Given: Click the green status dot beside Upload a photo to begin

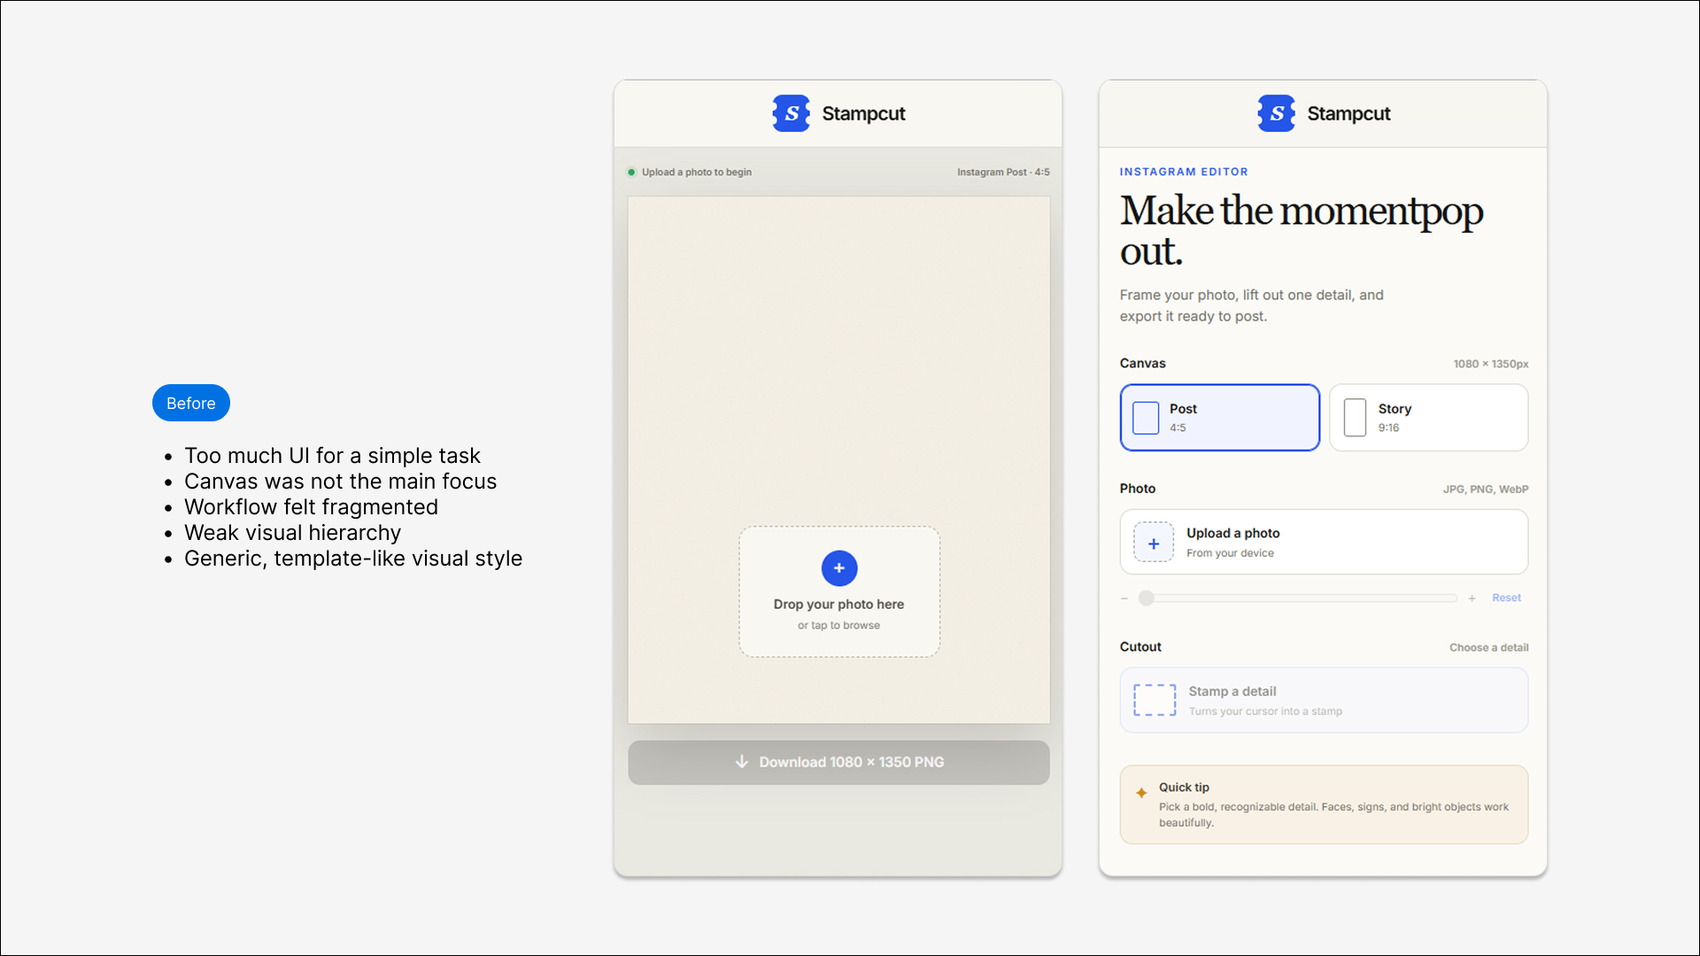Looking at the screenshot, I should 631,173.
